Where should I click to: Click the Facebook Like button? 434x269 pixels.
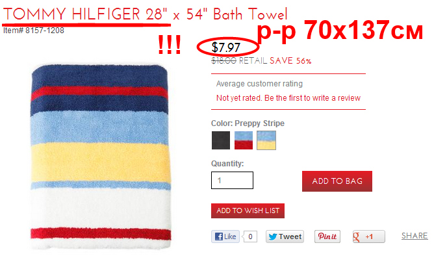click(225, 237)
